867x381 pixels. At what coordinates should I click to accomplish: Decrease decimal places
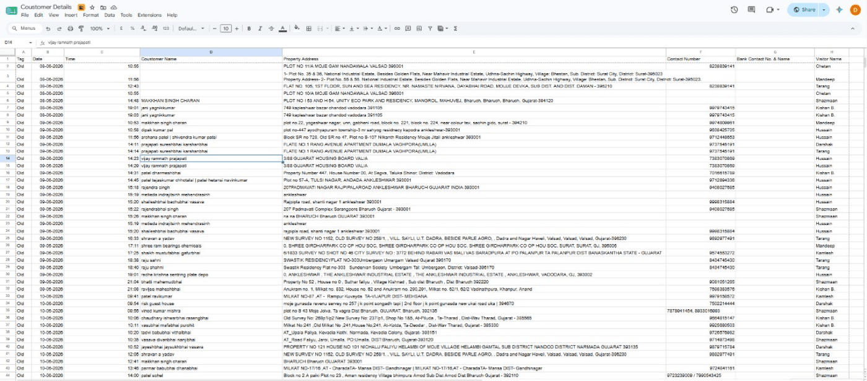point(144,28)
